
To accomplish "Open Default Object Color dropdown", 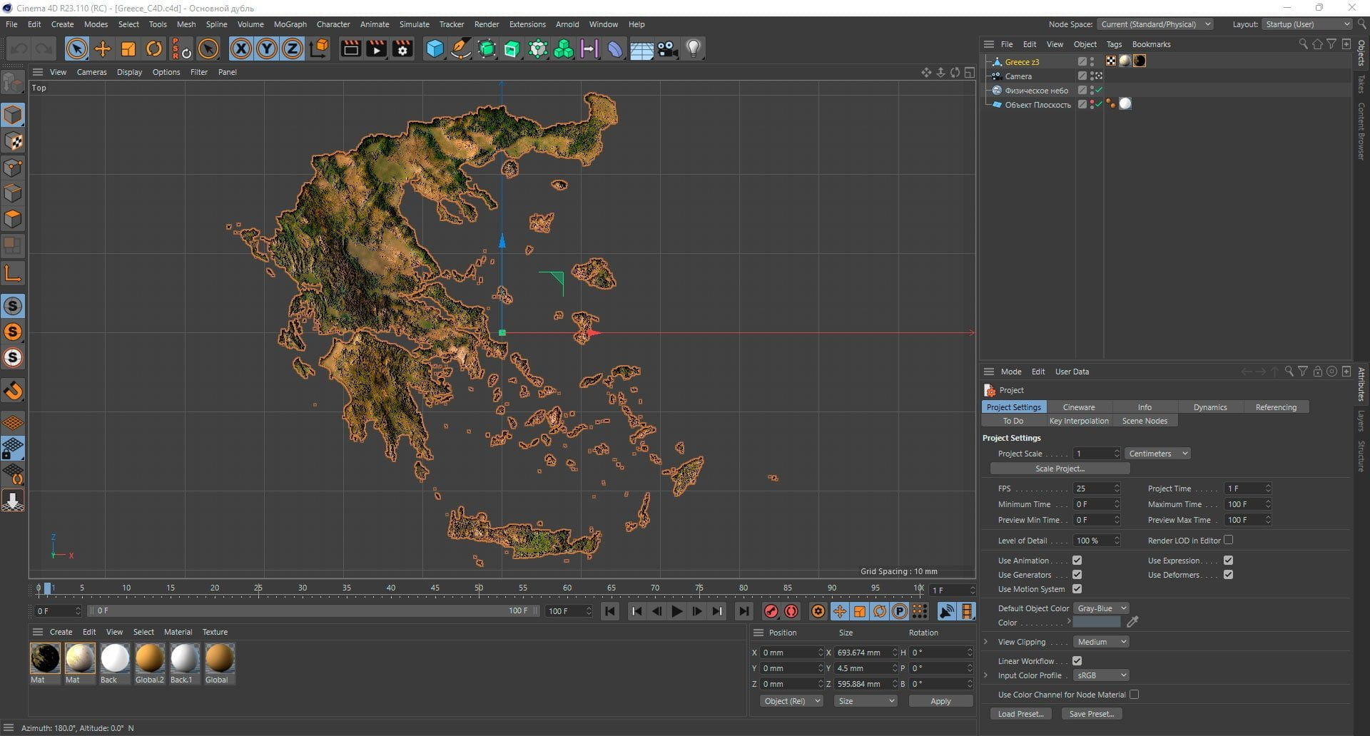I will (x=1101, y=608).
